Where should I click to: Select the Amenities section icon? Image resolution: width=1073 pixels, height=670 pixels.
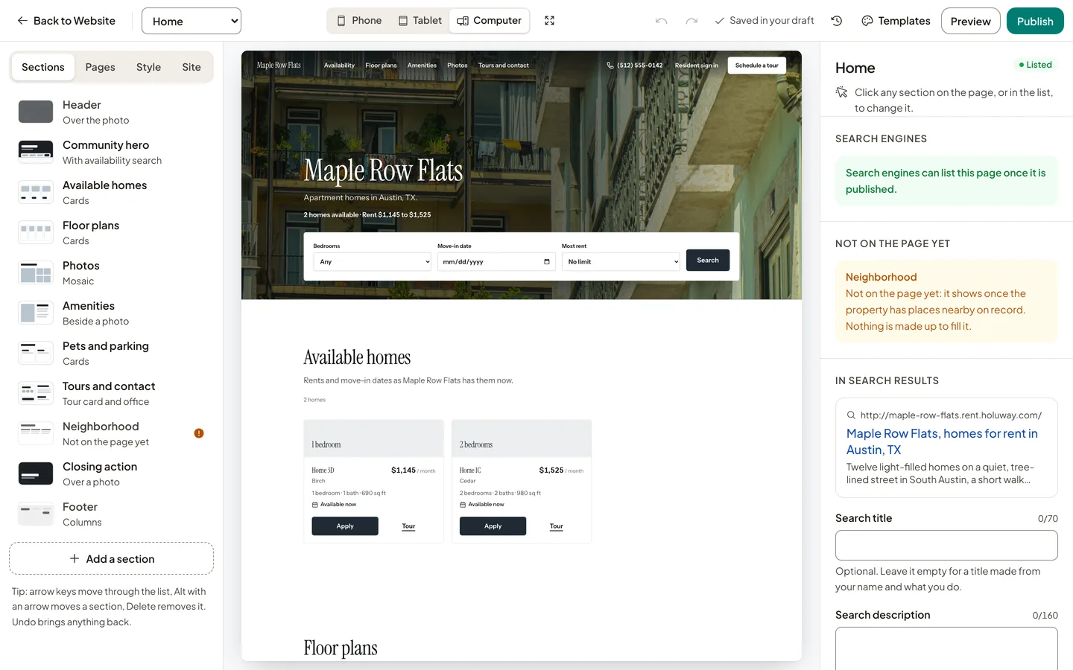click(x=36, y=313)
